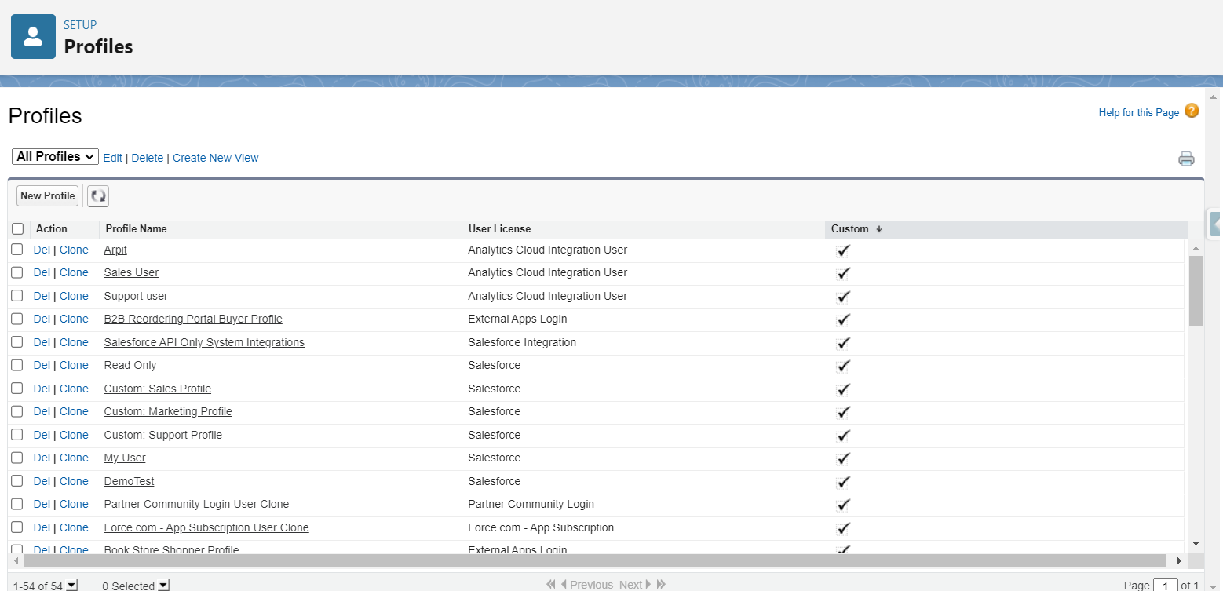
Task: Open the Arpit profile
Action: click(115, 250)
